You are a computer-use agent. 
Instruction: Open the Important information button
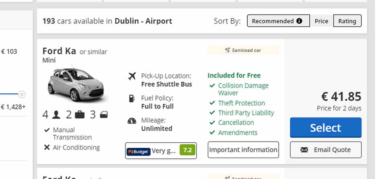point(243,150)
